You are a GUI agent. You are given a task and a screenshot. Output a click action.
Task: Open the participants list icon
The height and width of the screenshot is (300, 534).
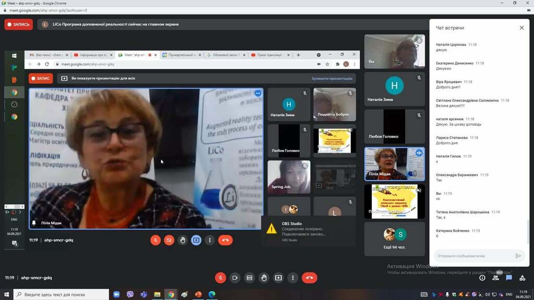point(495,278)
